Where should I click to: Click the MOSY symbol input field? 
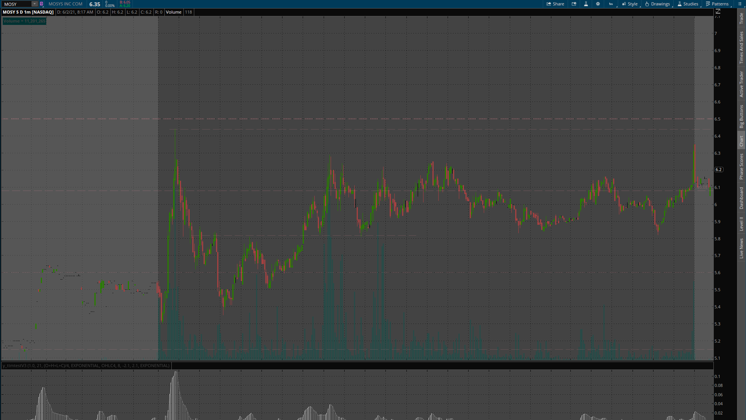point(16,4)
